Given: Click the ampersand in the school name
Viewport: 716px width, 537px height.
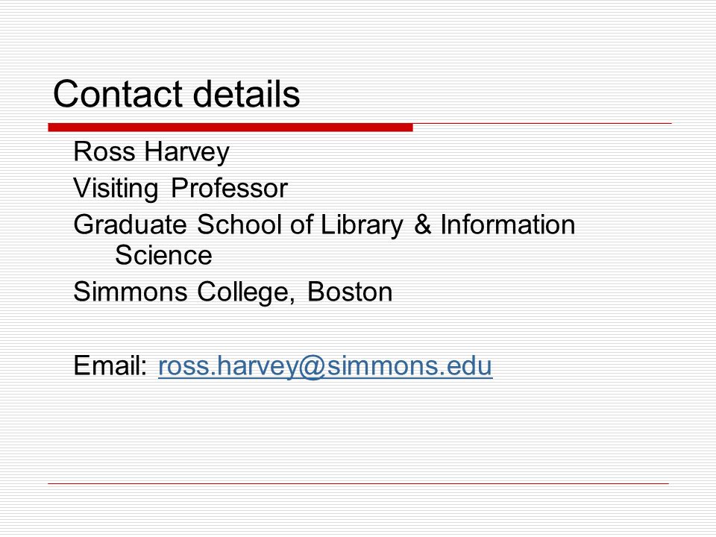Looking at the screenshot, I should coord(422,224).
